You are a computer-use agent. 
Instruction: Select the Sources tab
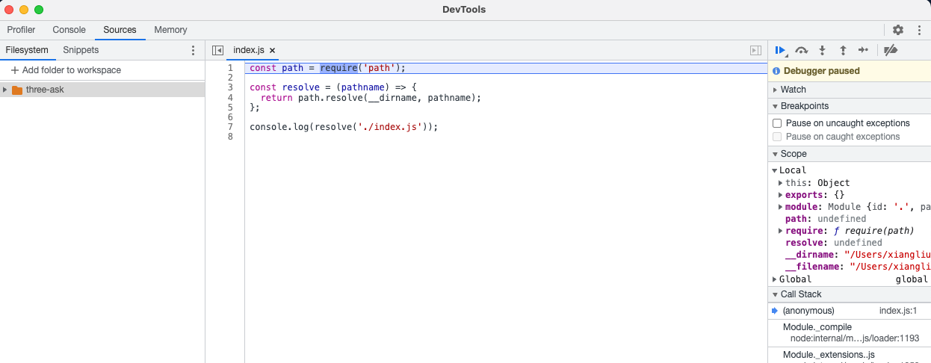pos(120,30)
